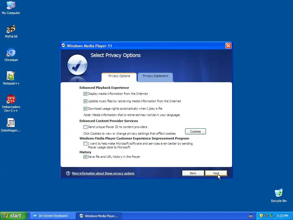Open the Start menu
The image size is (293, 220).
14,216
